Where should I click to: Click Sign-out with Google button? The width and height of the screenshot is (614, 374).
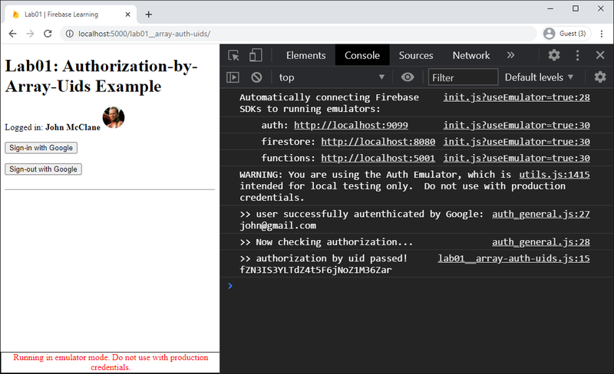[x=43, y=169]
